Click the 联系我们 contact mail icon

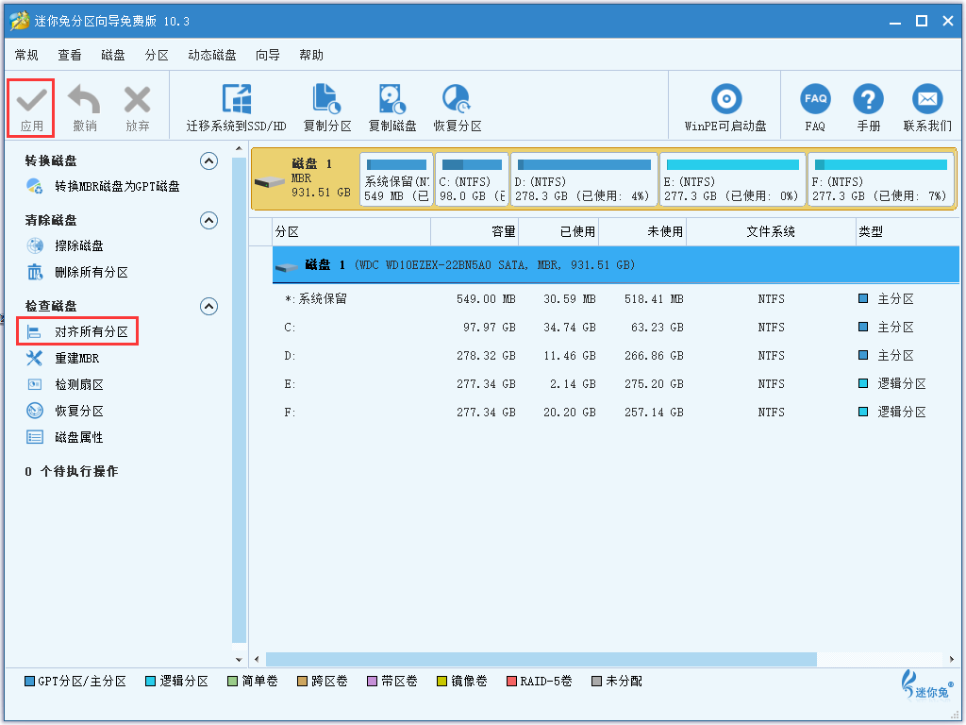point(927,98)
